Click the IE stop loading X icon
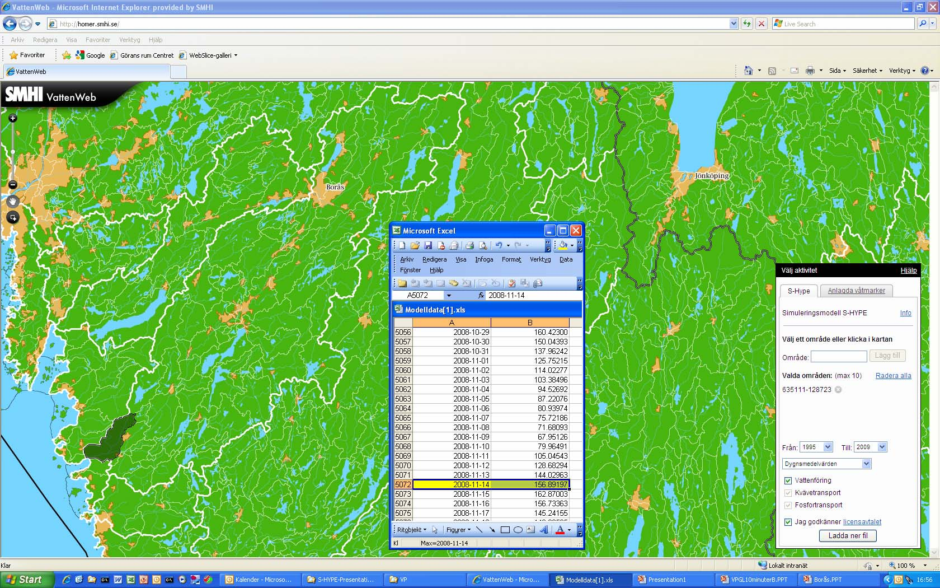Image resolution: width=940 pixels, height=588 pixels. (x=761, y=24)
